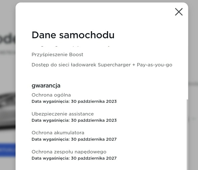Select the Ochrona akumulatora label
Image resolution: width=198 pixels, height=170 pixels.
(x=58, y=133)
